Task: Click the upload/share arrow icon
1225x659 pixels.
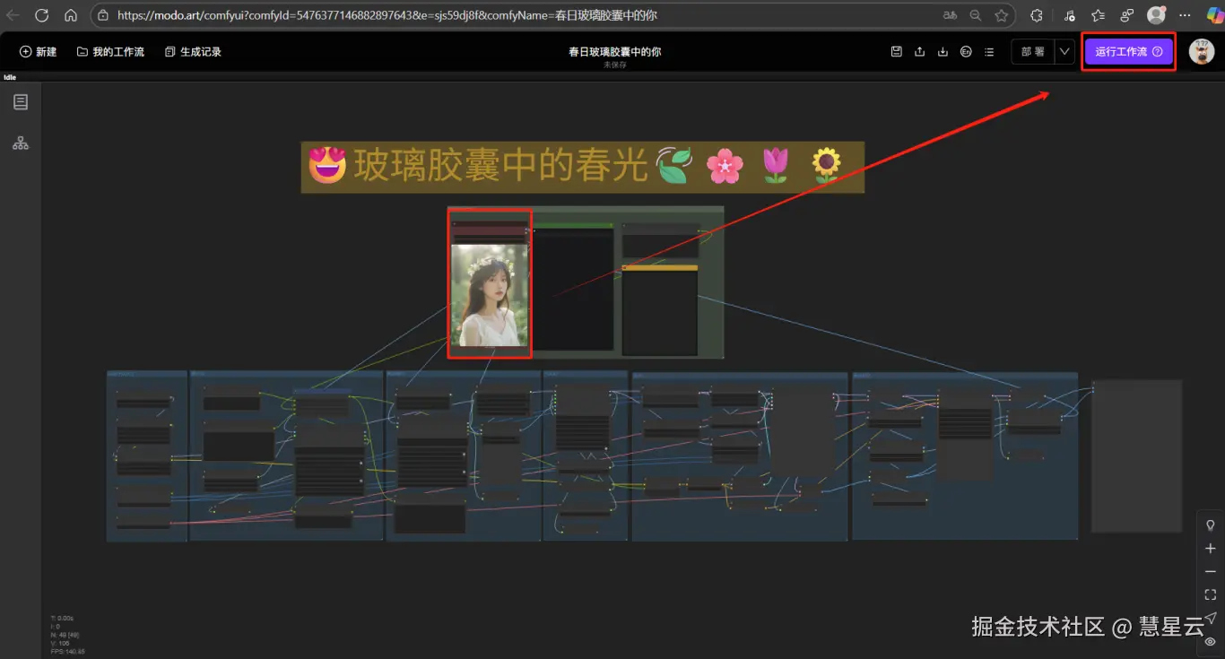Action: [x=919, y=52]
